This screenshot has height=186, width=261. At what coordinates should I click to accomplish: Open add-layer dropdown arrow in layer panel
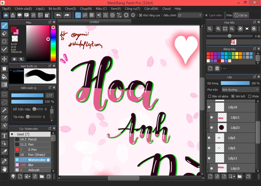[234, 176]
